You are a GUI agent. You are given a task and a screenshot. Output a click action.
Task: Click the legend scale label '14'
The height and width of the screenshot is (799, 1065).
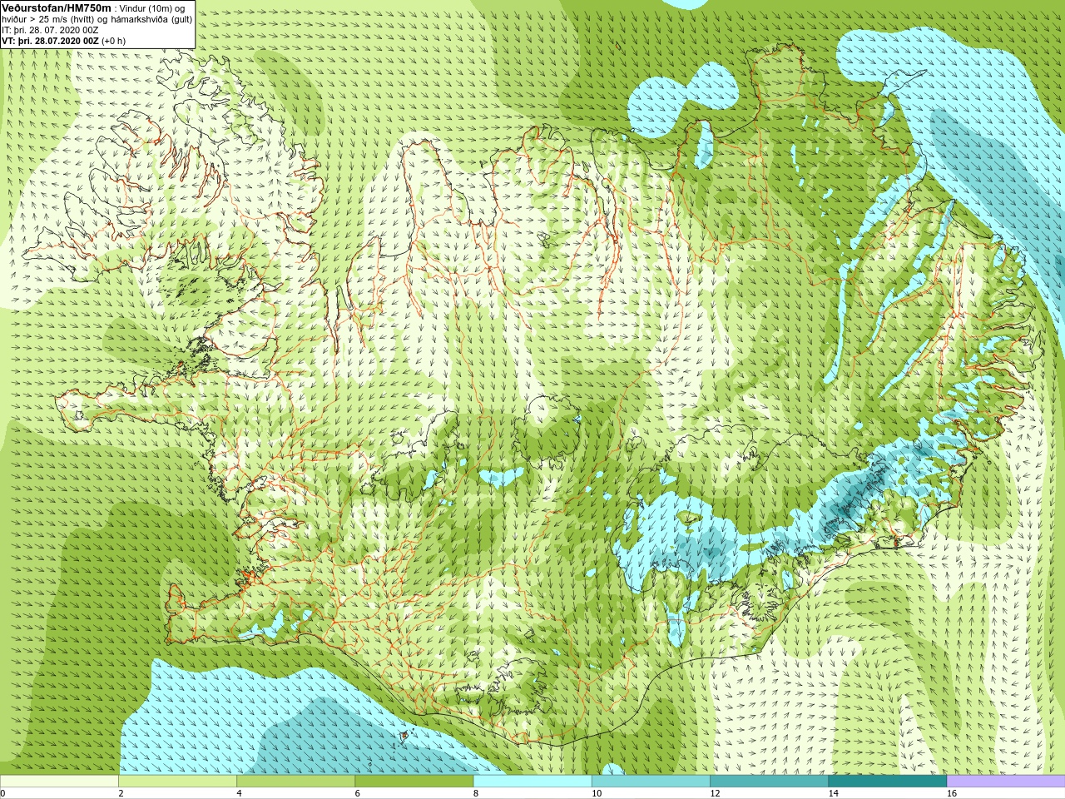[834, 793]
